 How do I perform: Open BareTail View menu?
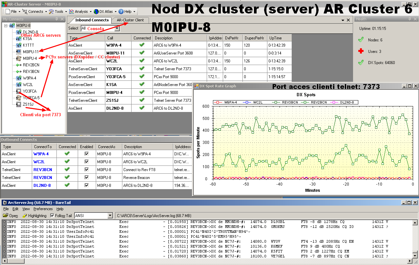point(26,209)
